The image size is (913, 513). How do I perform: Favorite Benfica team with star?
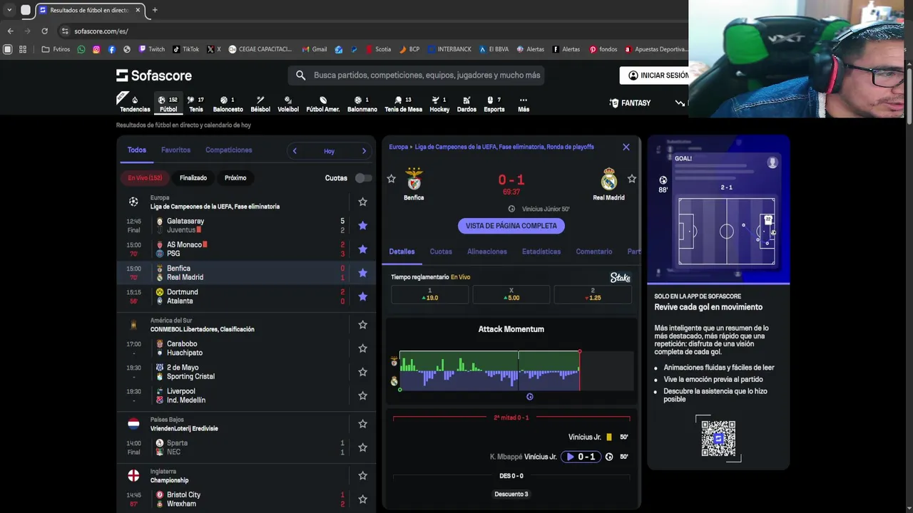[391, 179]
